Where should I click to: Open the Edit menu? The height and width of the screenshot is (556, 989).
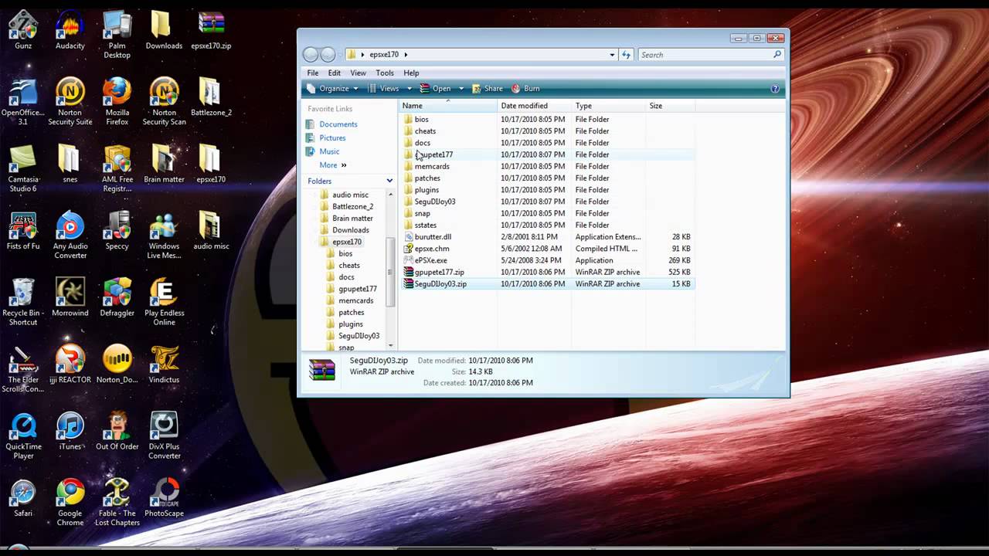click(x=334, y=73)
